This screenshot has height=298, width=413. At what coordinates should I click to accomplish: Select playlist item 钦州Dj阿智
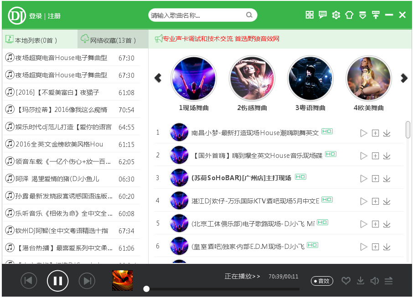[x=71, y=231]
